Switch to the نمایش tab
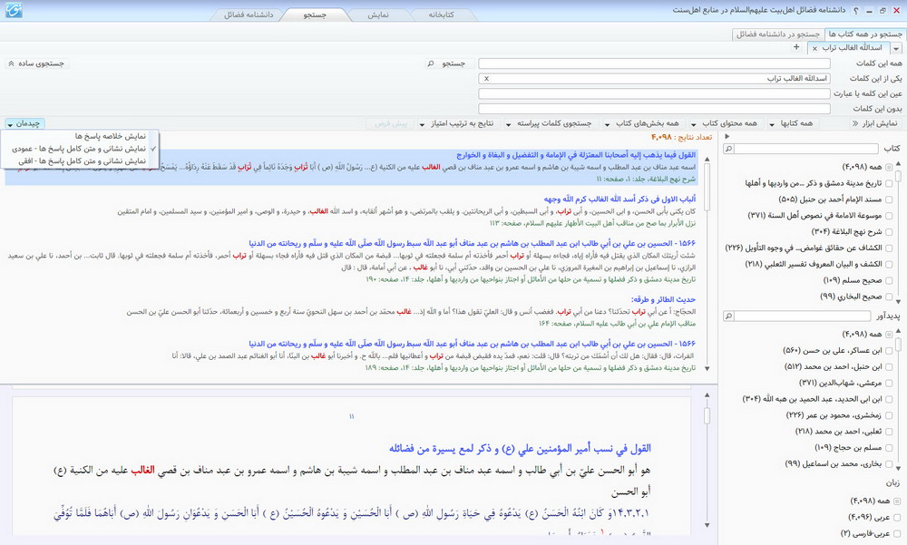This screenshot has width=907, height=545. [378, 15]
